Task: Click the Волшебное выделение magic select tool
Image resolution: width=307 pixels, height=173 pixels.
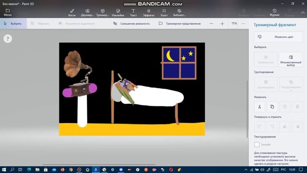Action: coord(76,24)
